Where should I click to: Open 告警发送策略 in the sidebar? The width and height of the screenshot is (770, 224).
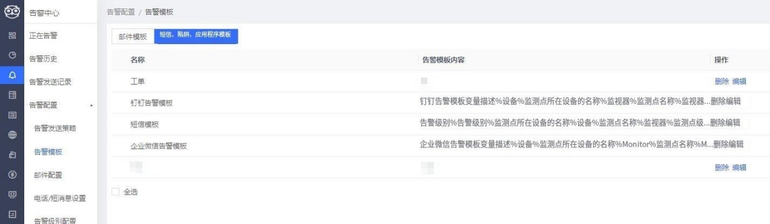pyautogui.click(x=56, y=128)
